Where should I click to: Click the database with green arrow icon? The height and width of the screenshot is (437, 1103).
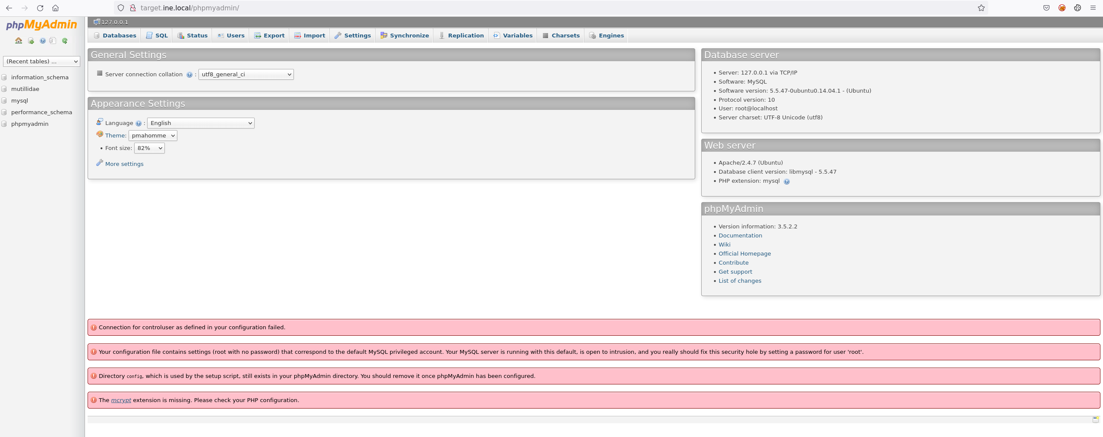(x=31, y=41)
